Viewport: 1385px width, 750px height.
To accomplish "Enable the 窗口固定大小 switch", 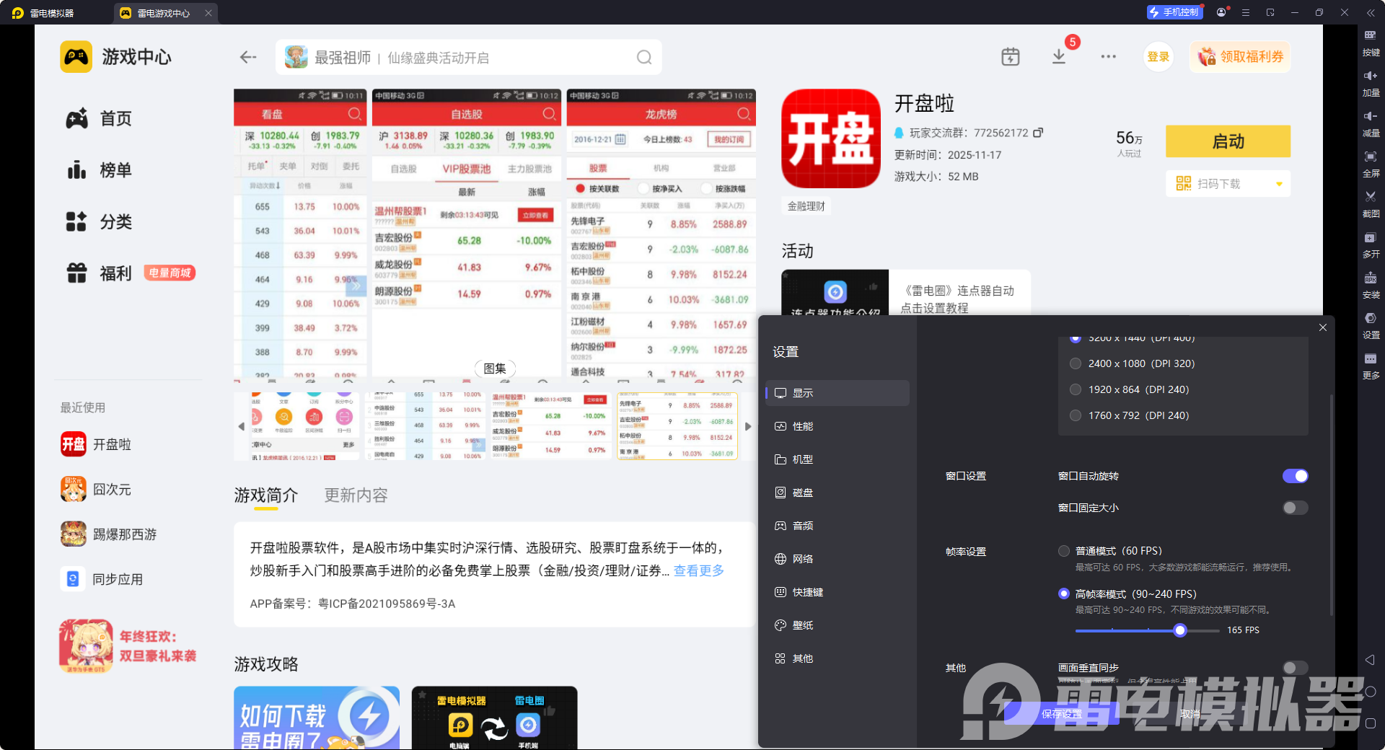I will 1295,508.
